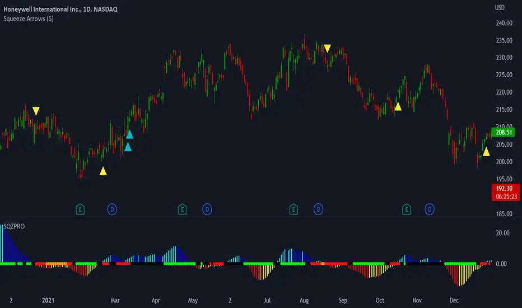Click the yellow up arrow in late December
Screen dimensions: 522x308
click(x=486, y=152)
